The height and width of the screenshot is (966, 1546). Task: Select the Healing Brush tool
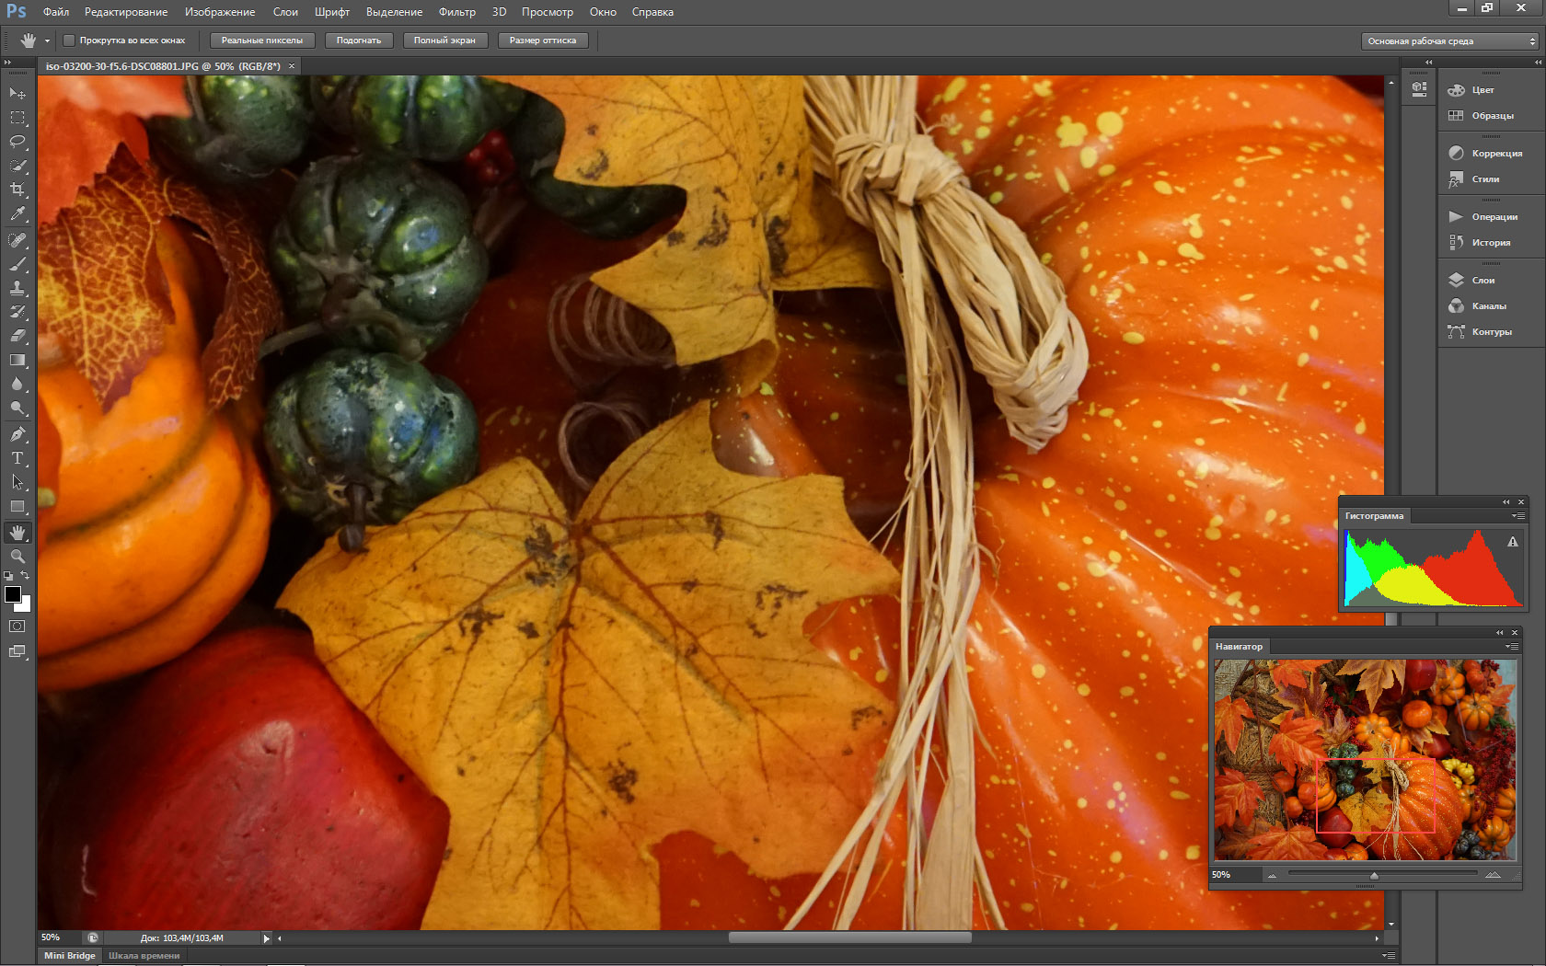(x=17, y=240)
